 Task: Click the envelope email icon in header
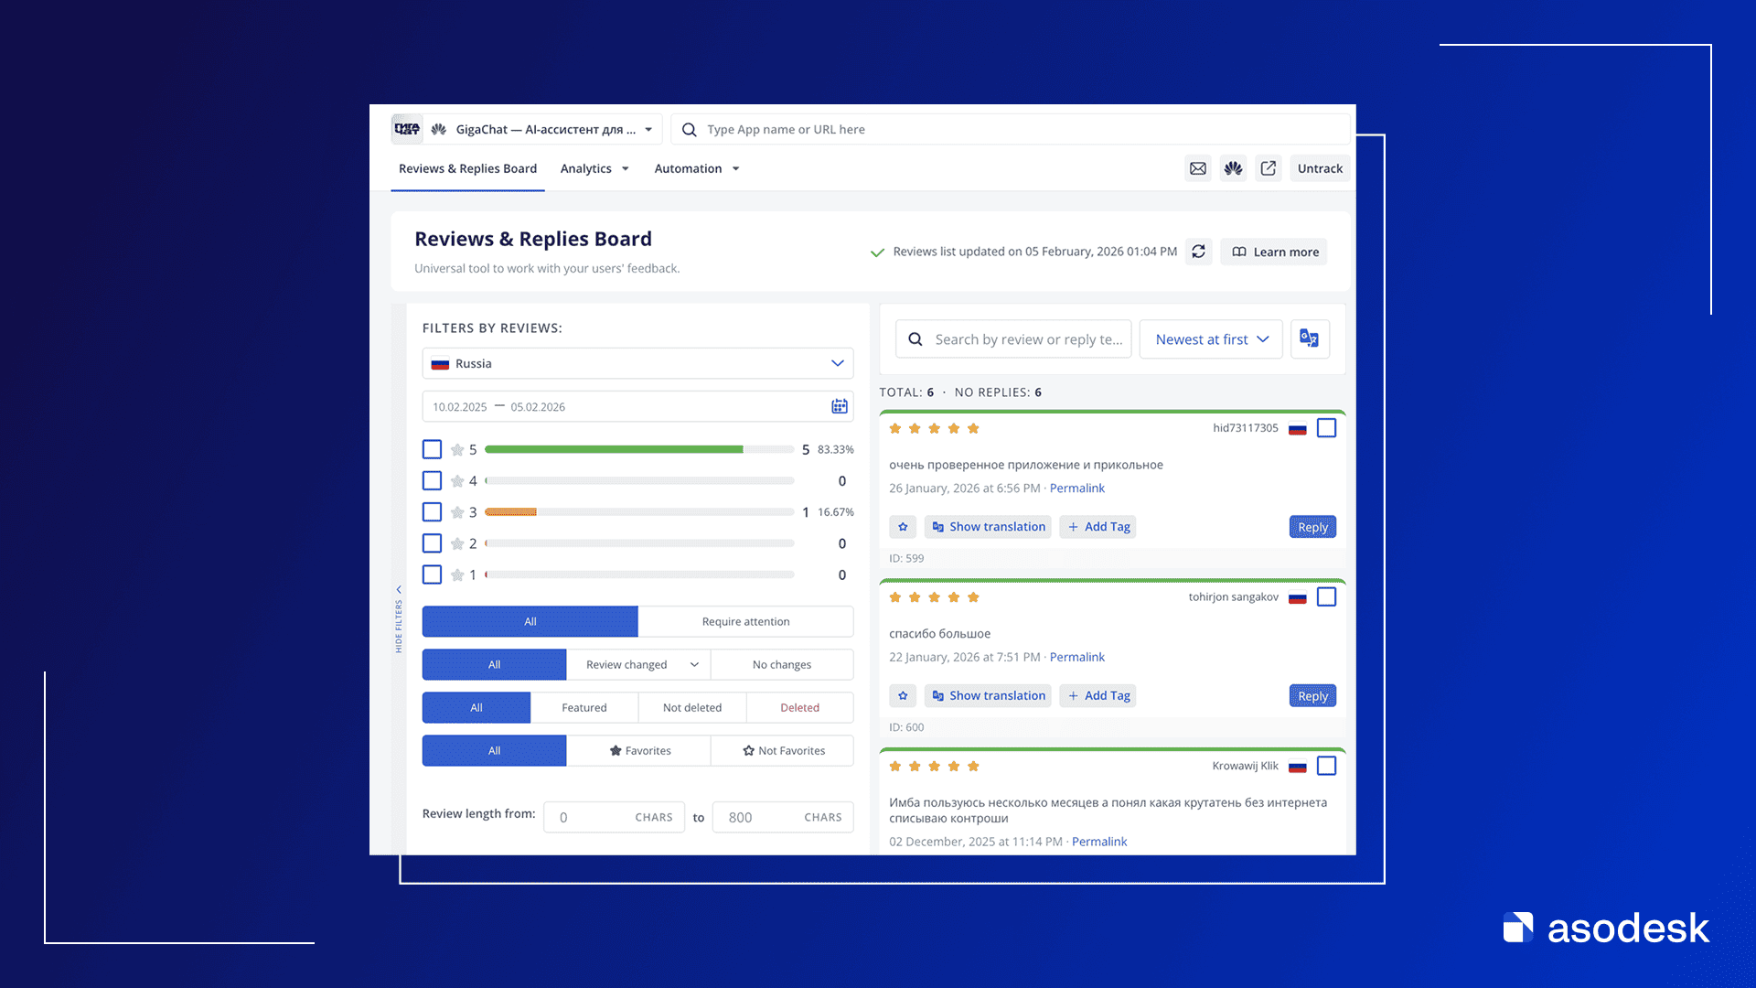click(1197, 168)
